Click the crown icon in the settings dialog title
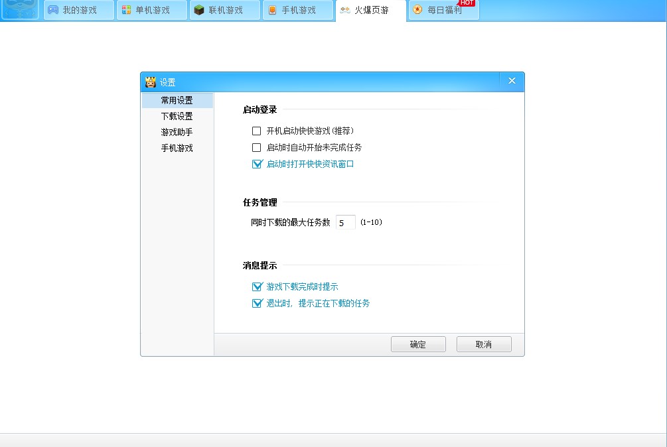Screen dimensions: 667x447 [151, 81]
